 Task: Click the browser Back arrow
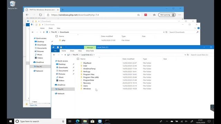[27, 15]
